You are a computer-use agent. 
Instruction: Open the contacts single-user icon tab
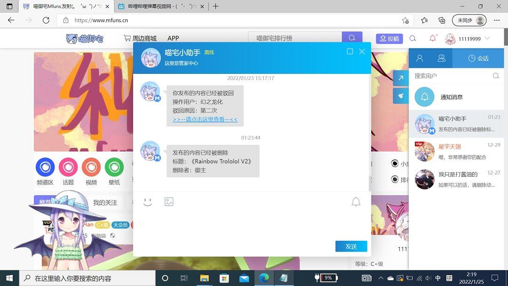click(x=420, y=58)
